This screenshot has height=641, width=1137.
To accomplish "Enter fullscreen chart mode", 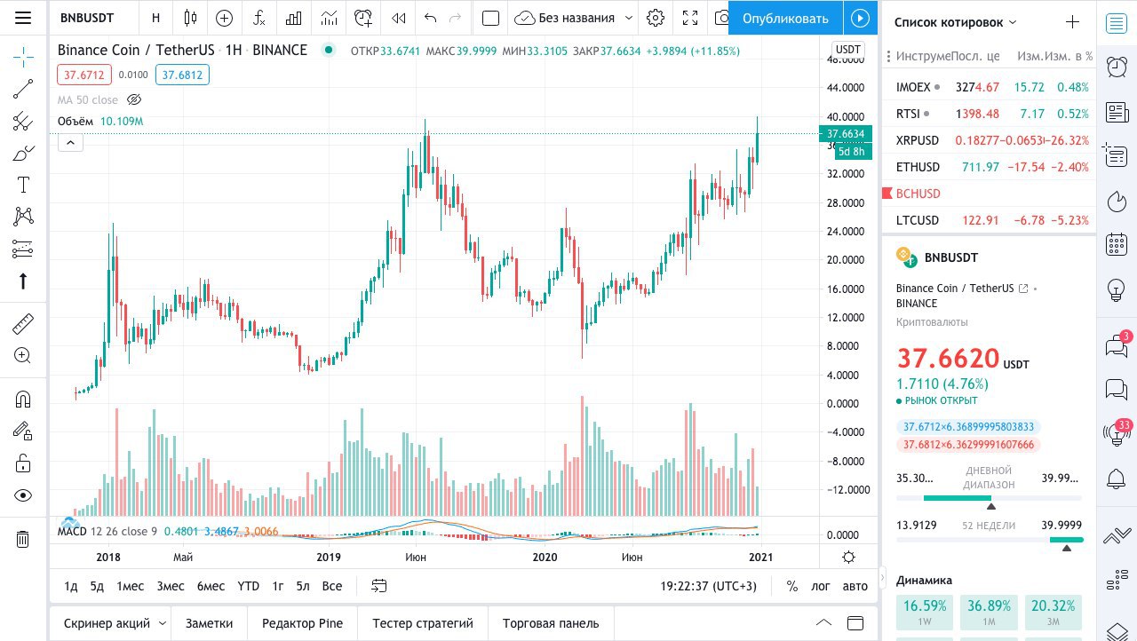I will point(690,18).
